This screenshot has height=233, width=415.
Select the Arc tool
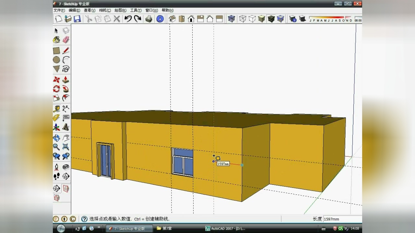[66, 60]
